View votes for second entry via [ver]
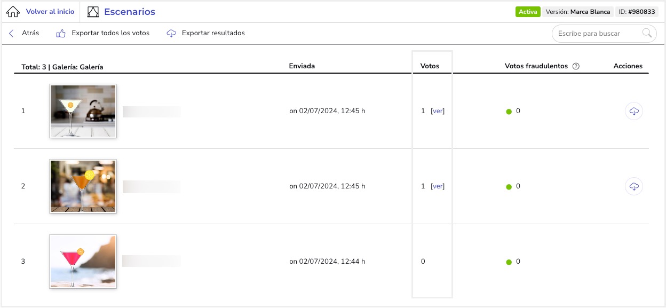666x308 pixels. click(438, 186)
